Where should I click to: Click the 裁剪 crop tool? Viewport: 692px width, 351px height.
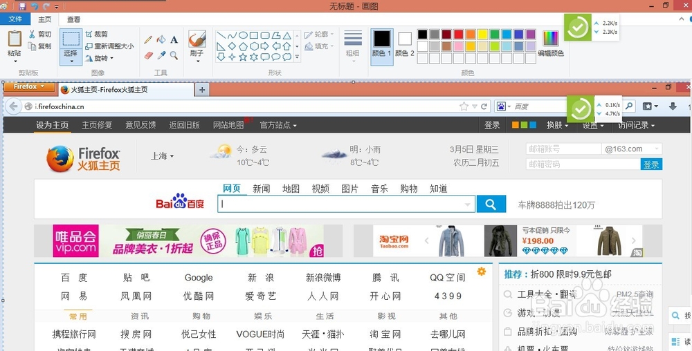click(x=97, y=34)
